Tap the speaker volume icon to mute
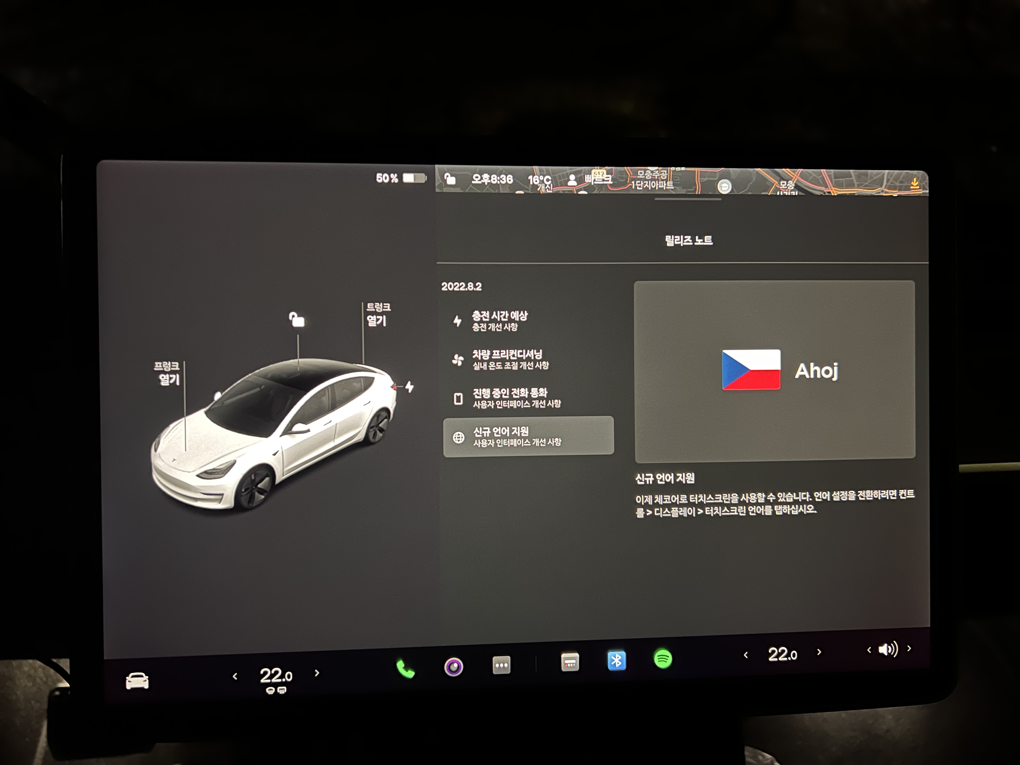The height and width of the screenshot is (765, 1020). point(888,650)
